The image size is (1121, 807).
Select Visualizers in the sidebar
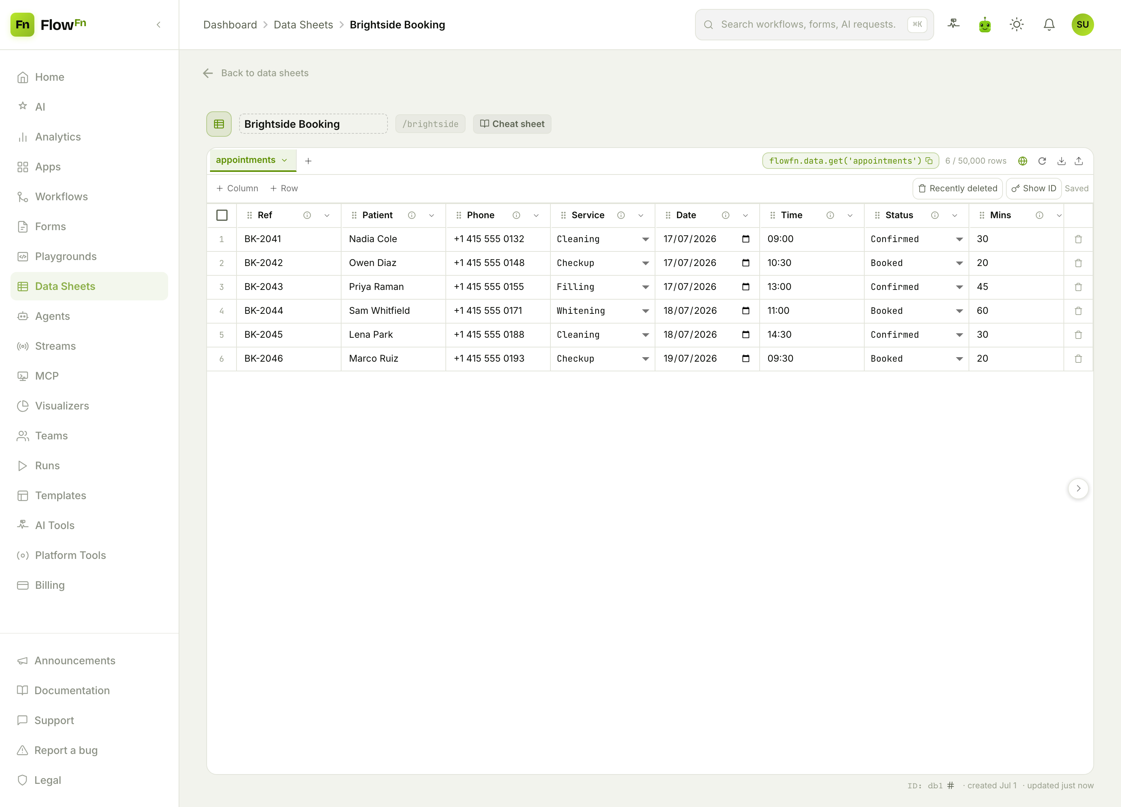point(89,406)
